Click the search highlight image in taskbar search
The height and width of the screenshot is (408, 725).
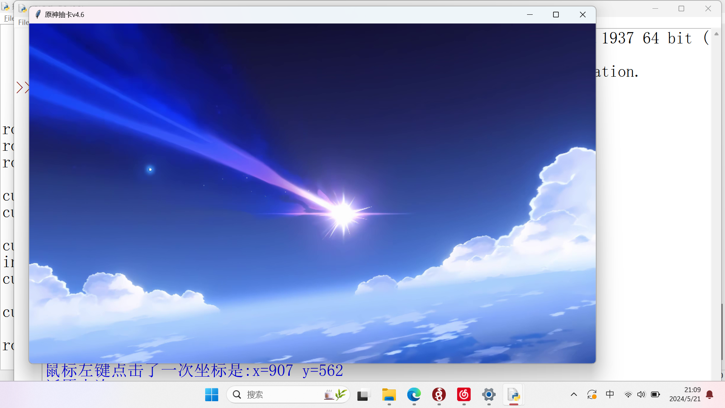click(x=335, y=395)
